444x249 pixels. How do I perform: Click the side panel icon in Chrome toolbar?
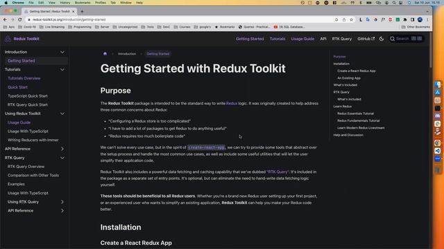(x=413, y=19)
